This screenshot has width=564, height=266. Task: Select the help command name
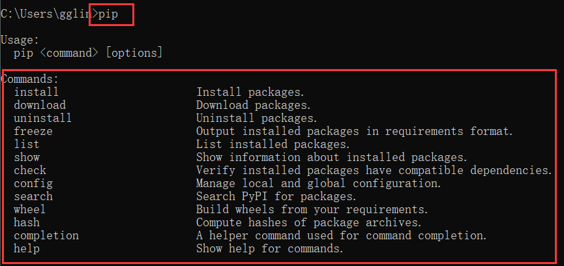(27, 249)
